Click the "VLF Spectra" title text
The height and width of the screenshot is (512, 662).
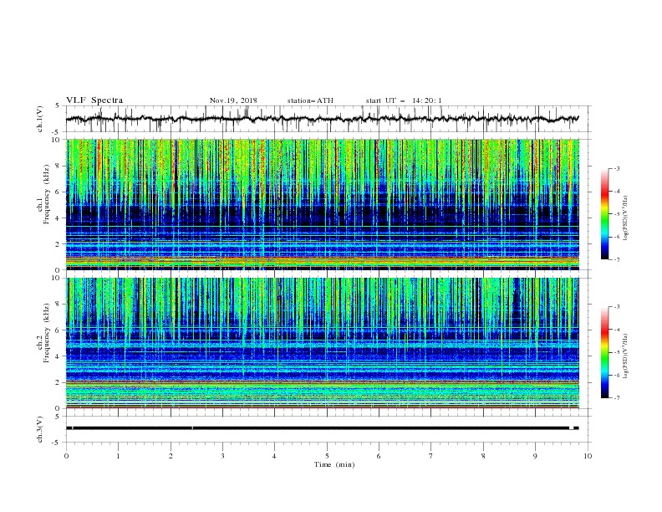click(94, 100)
